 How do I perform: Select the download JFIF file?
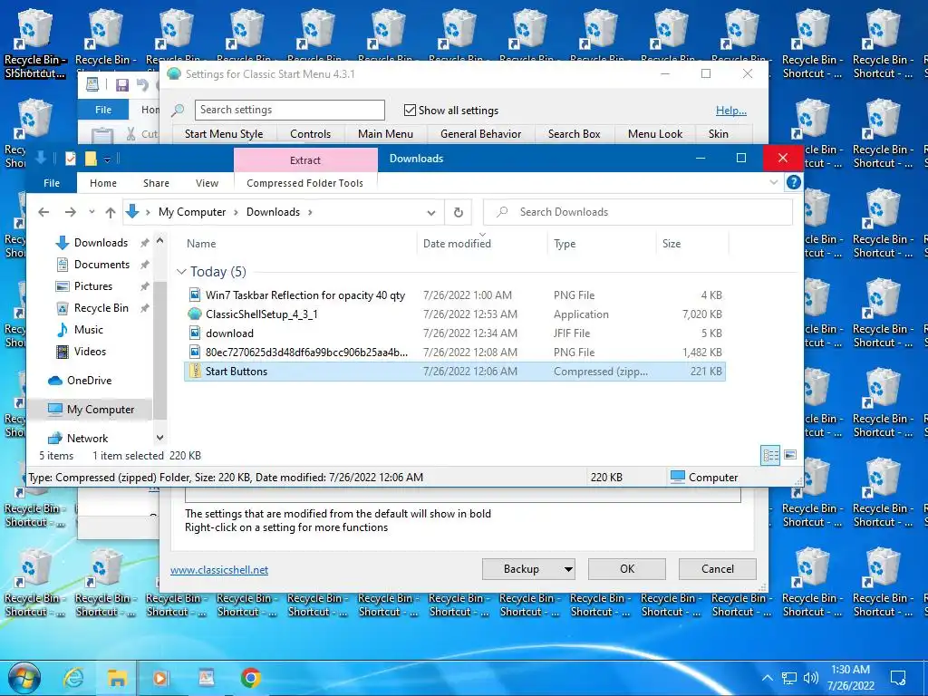tap(455, 333)
